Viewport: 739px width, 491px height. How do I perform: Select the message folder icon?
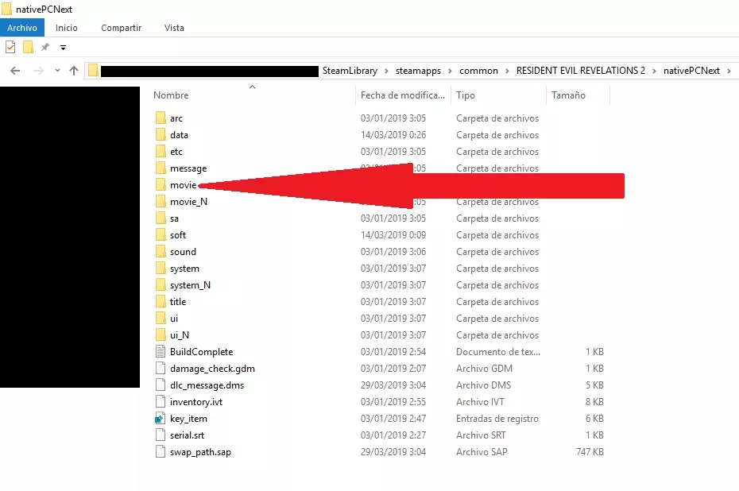click(x=161, y=168)
